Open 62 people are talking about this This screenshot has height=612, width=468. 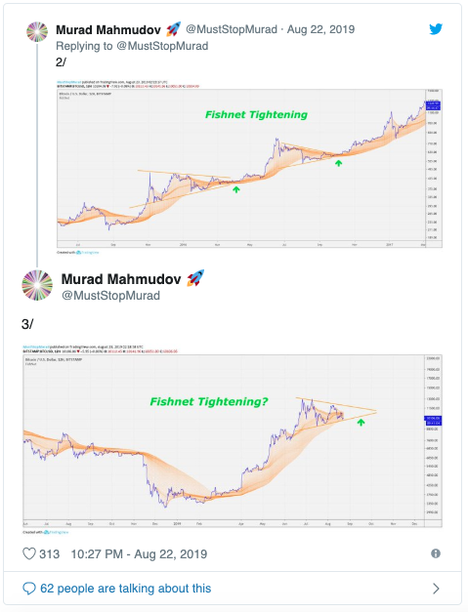[125, 589]
